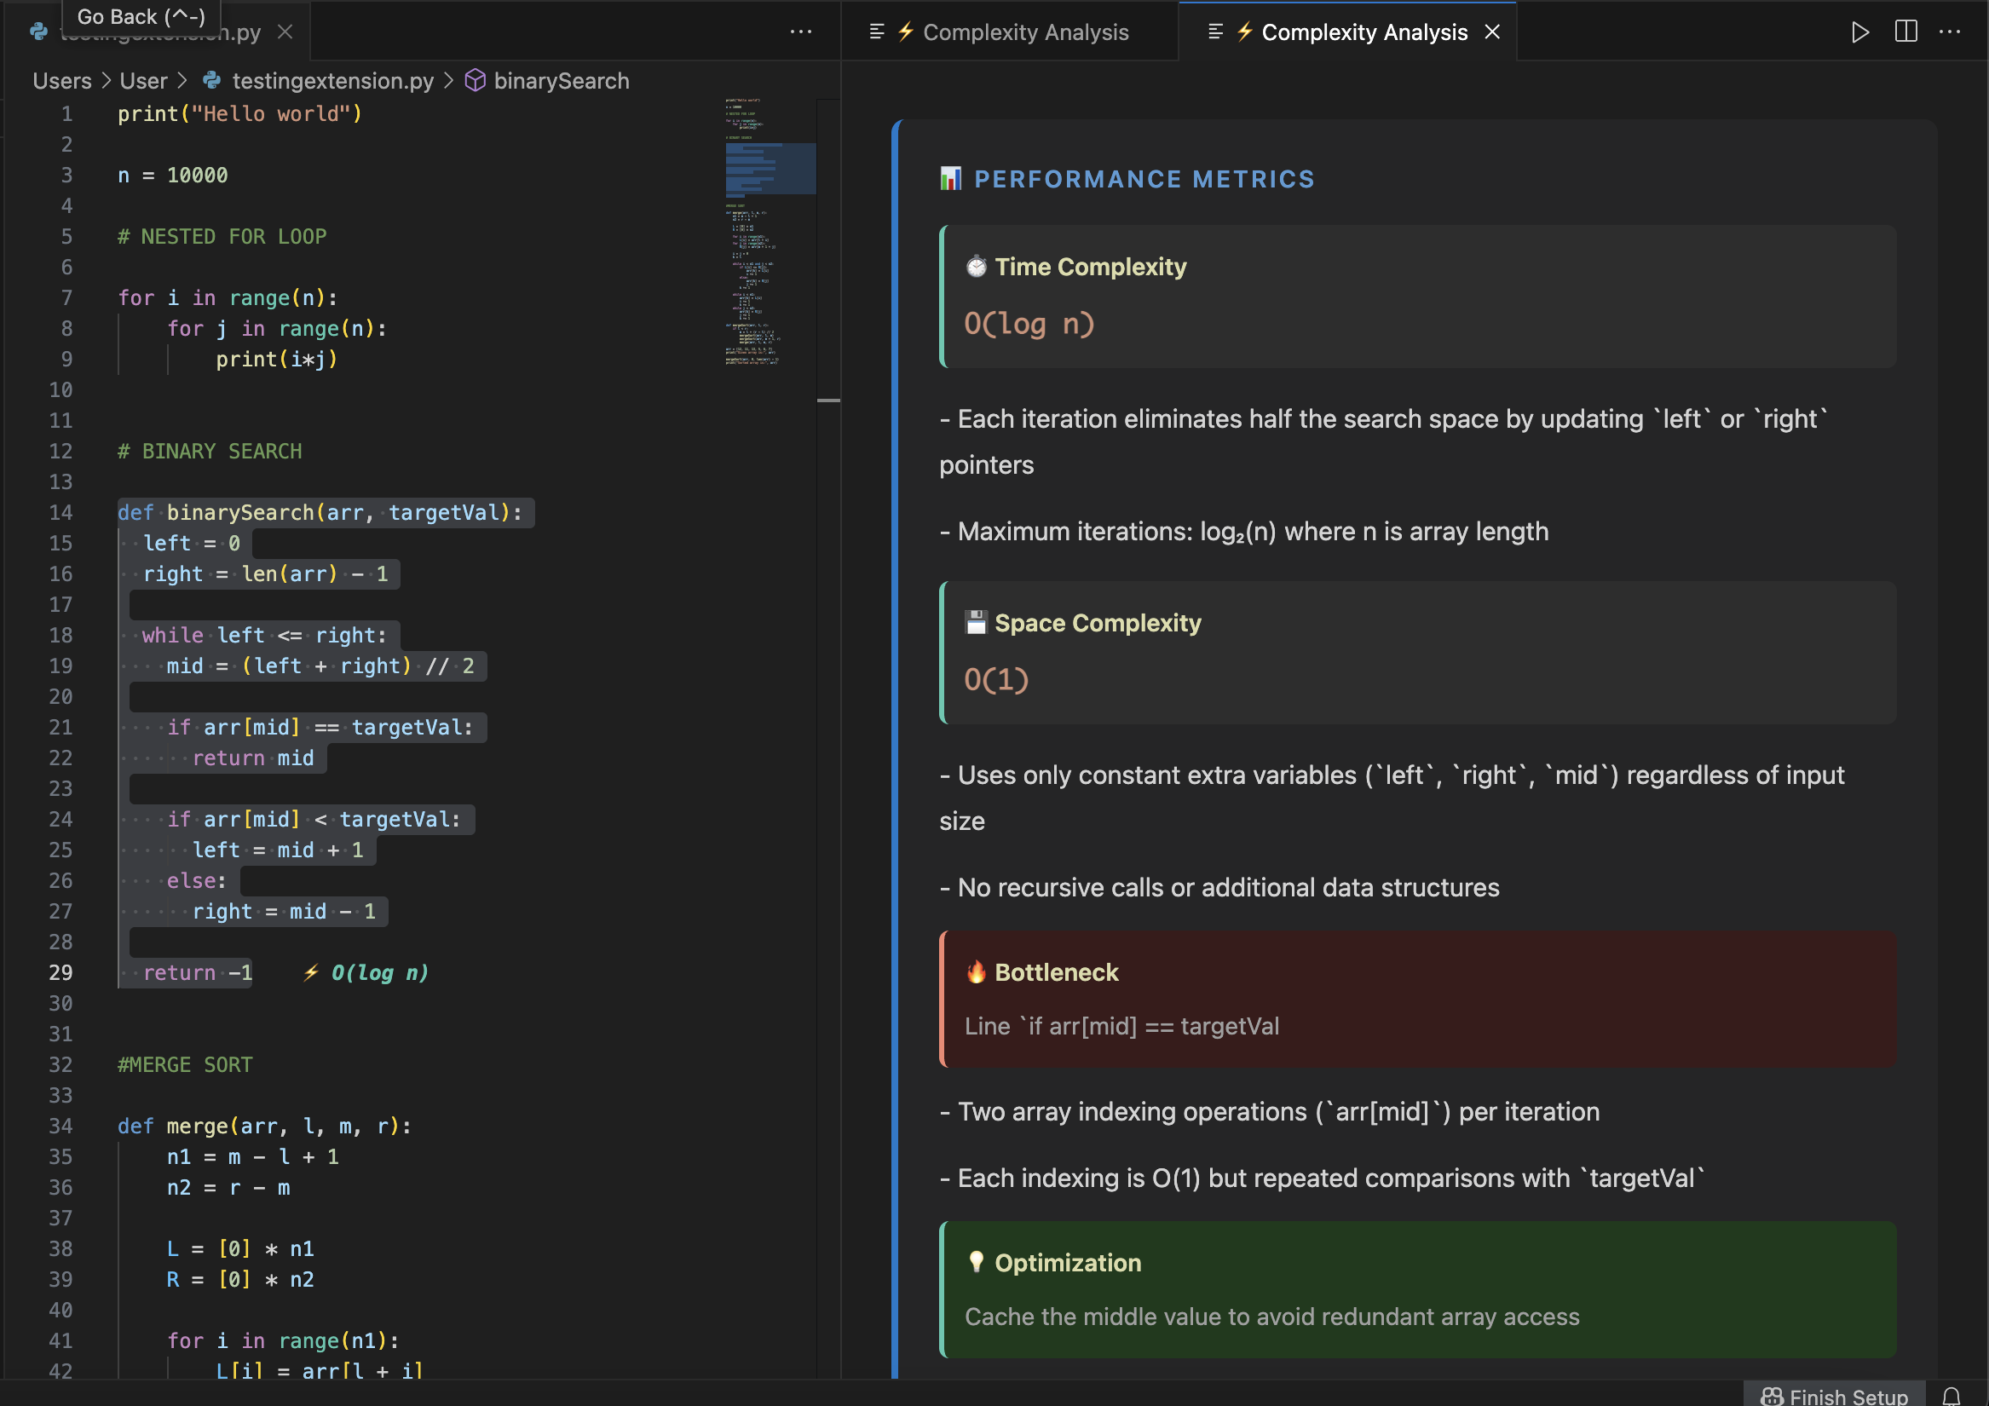Click line number 14 in gutter
Image resolution: width=1989 pixels, height=1406 pixels.
[x=61, y=513]
